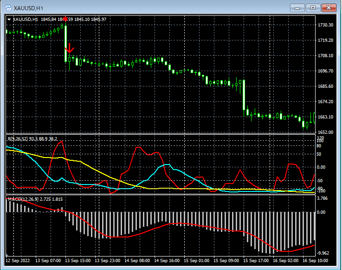Screen dimensions: 342x270
Task: Click the 13 Sep 15:00 time label
Action: [x=77, y=261]
